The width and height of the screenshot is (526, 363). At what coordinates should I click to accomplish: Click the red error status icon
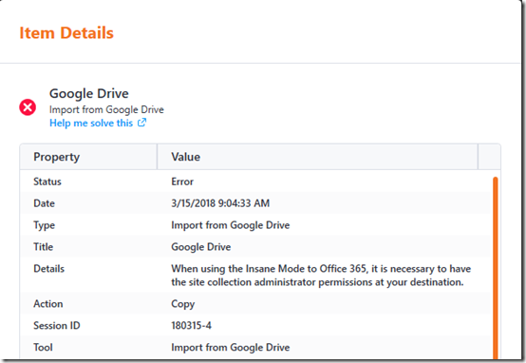coord(28,107)
